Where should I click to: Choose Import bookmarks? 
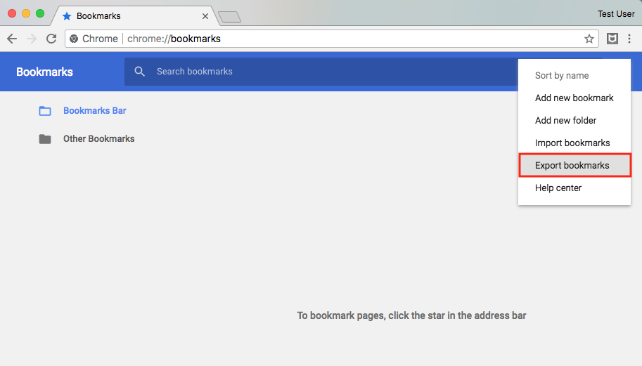pyautogui.click(x=574, y=143)
